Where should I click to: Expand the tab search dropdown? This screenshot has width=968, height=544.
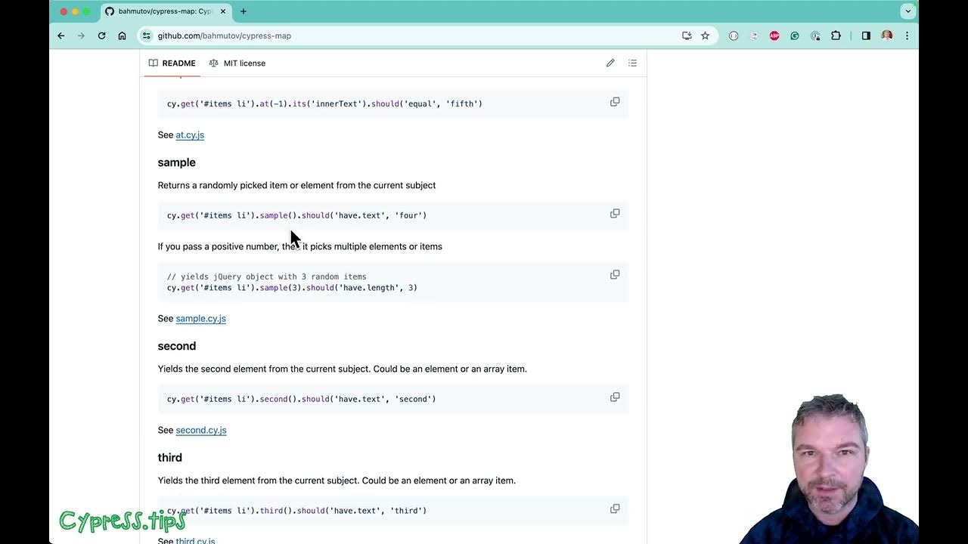908,11
